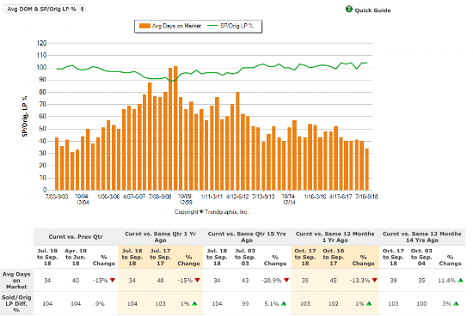Viewport: 473px width, 316px height.
Task: Click the green up arrow beside 5.1%
Action: (x=284, y=304)
